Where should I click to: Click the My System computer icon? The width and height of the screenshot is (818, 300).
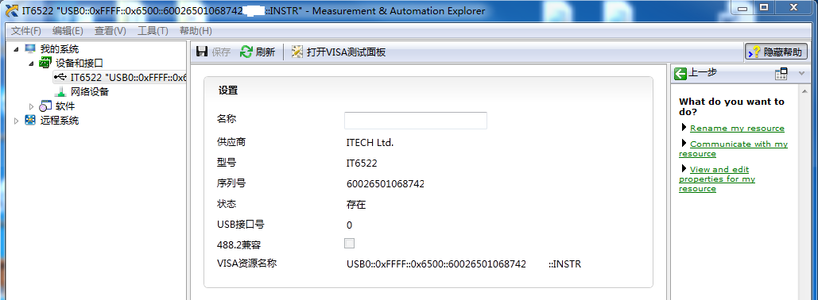tap(30, 49)
